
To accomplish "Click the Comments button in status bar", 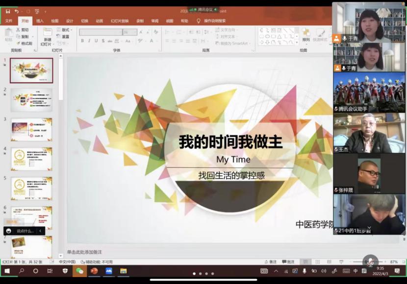I will [288, 262].
